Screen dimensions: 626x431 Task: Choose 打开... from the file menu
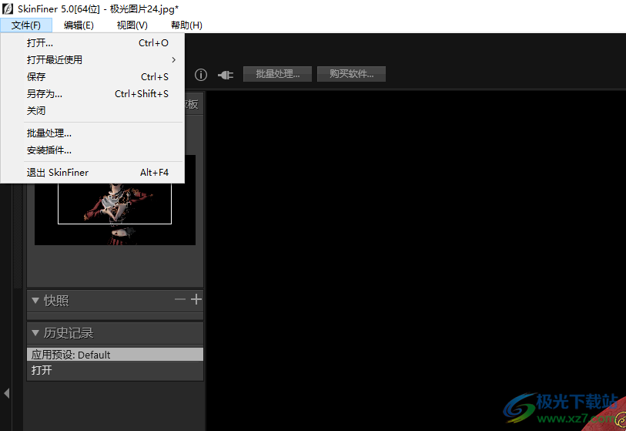pos(92,42)
